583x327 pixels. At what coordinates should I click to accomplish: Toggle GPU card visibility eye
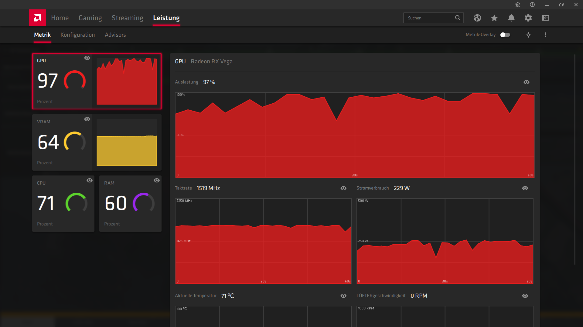87,58
